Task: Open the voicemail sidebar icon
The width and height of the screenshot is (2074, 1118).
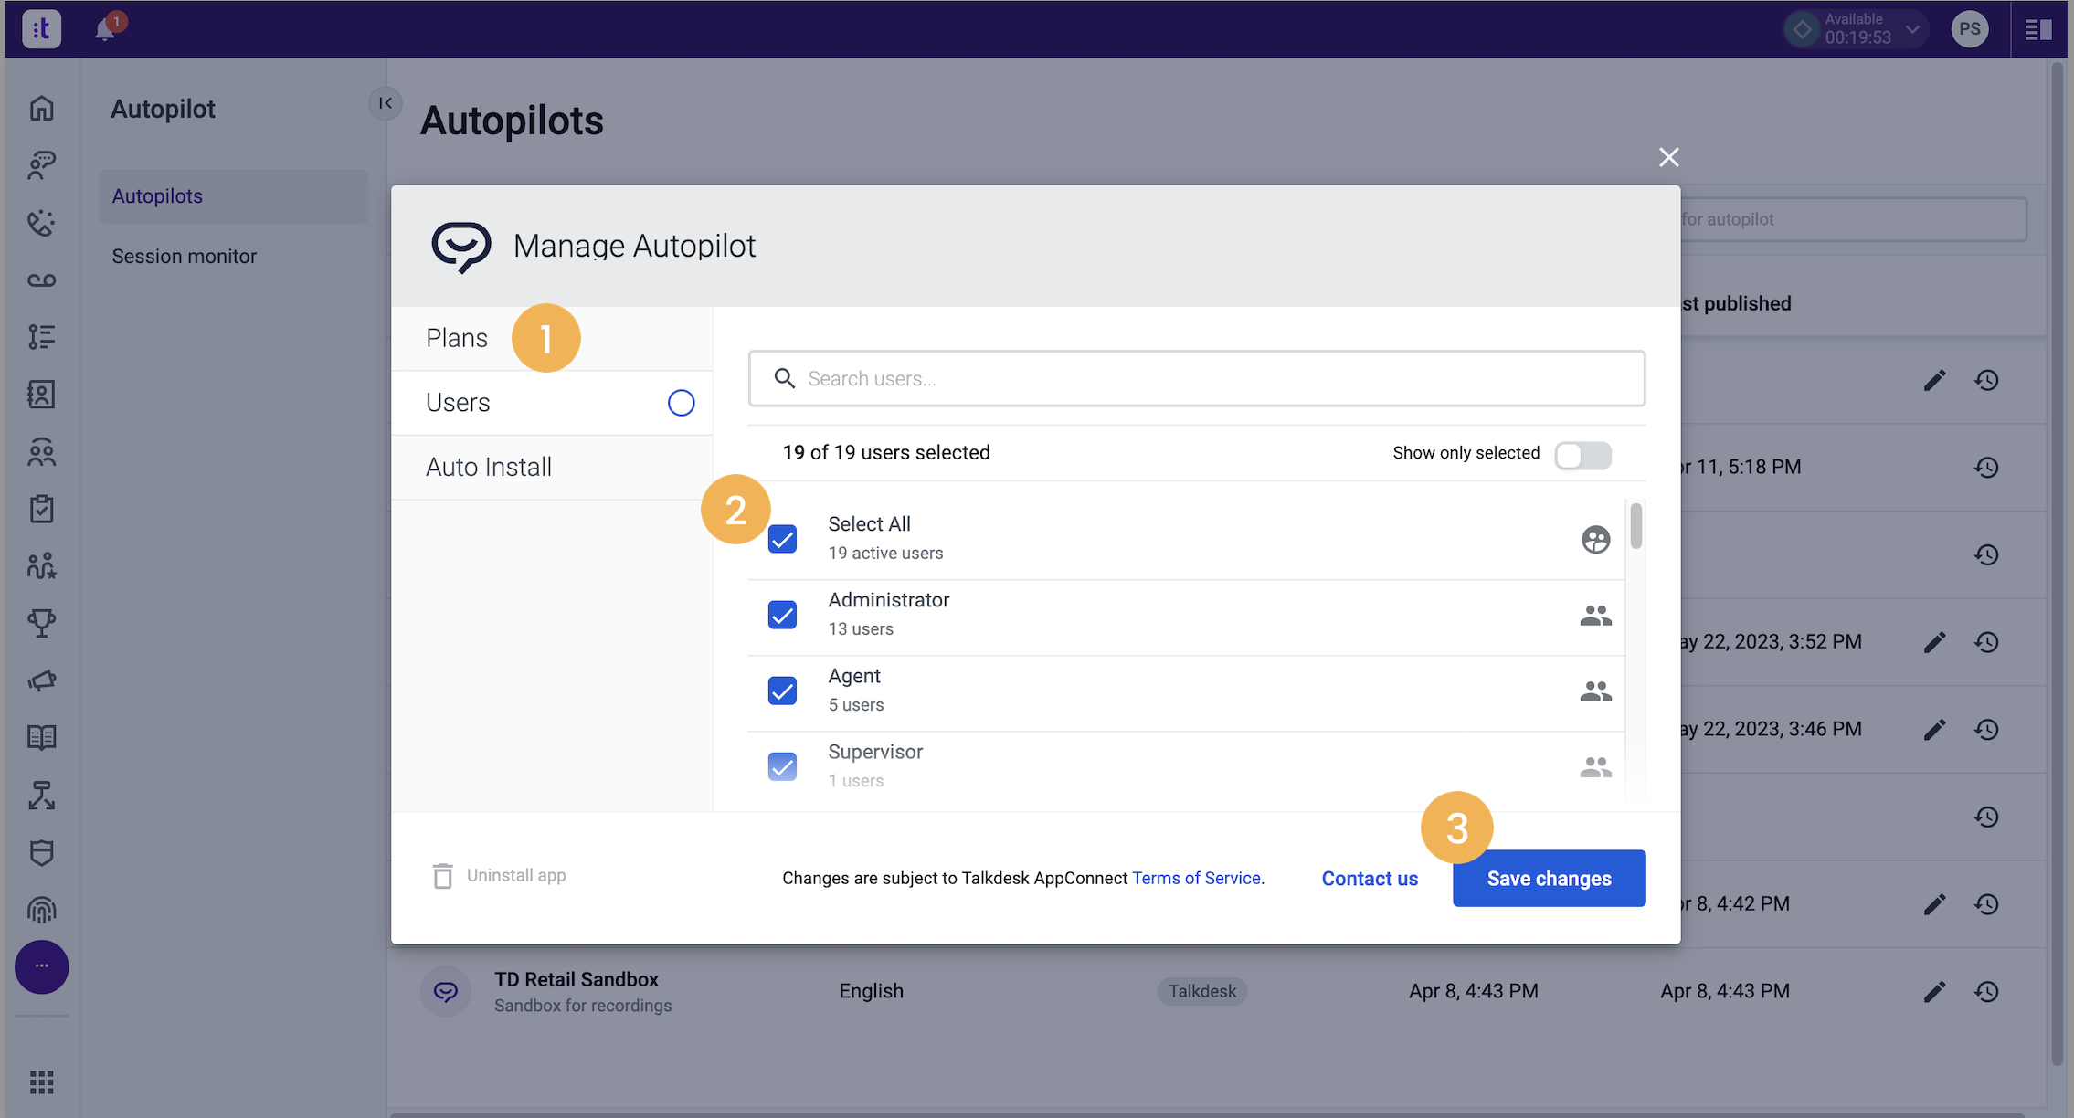Action: point(41,280)
